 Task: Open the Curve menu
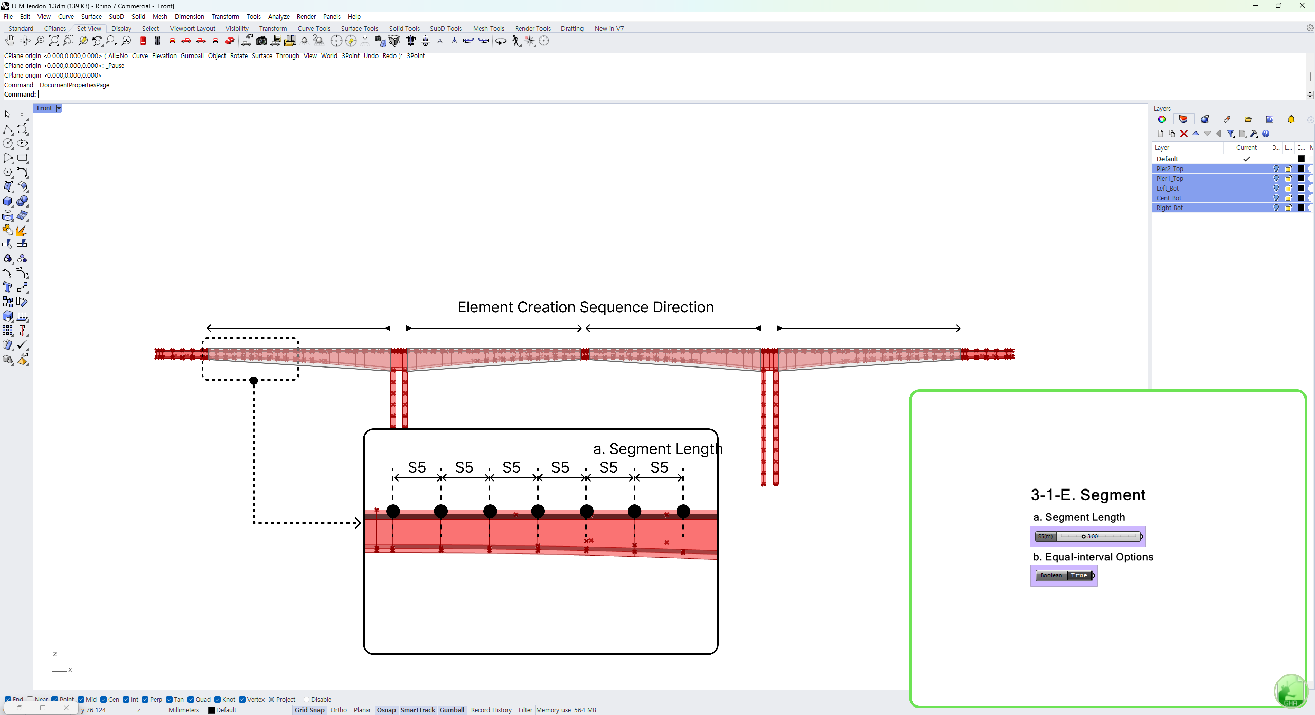click(66, 17)
